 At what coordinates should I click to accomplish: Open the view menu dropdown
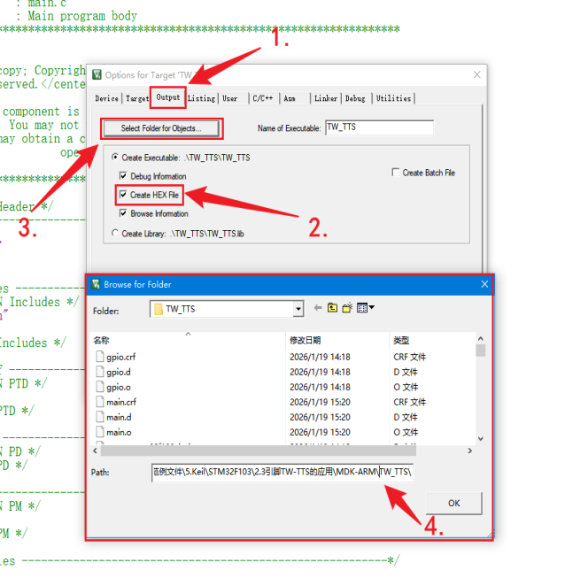[x=366, y=307]
